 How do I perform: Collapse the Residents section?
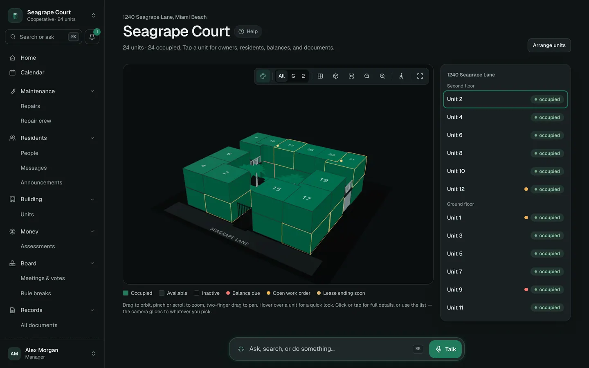(x=92, y=138)
